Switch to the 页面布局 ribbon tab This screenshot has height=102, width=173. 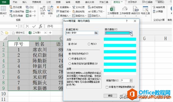(x=37, y=2)
